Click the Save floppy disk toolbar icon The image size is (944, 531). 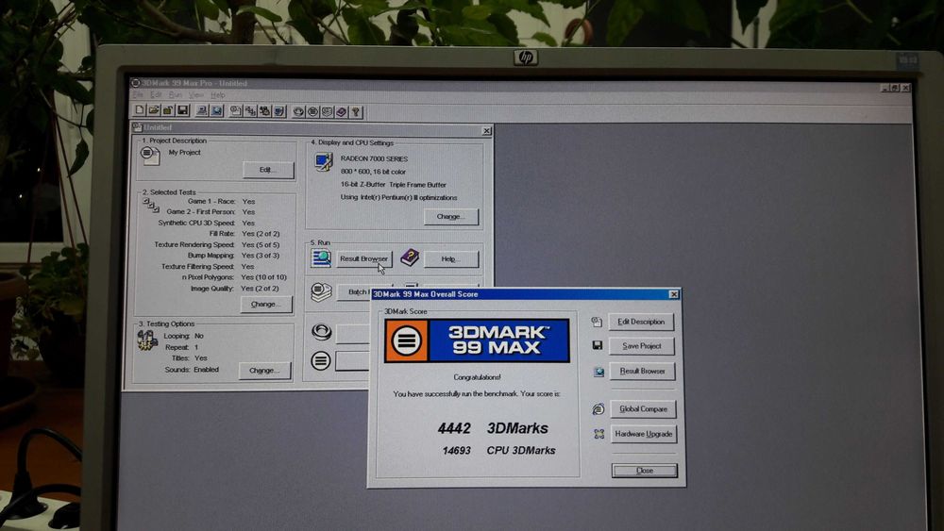pyautogui.click(x=182, y=110)
